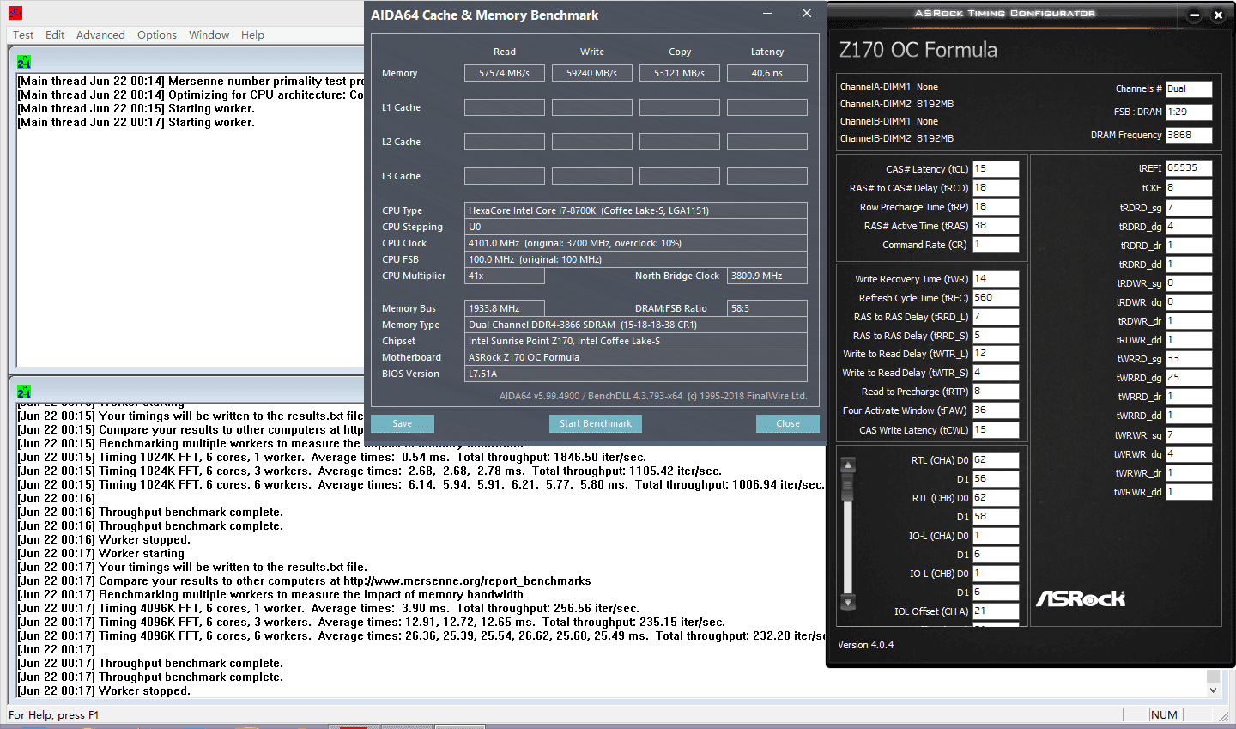Click the Prime95 worker log scrollbar down arrow

click(1213, 690)
